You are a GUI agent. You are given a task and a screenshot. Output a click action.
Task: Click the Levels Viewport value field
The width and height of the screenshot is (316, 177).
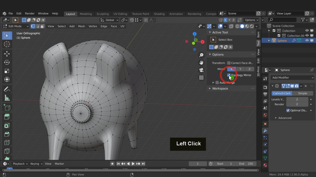tap(297, 100)
